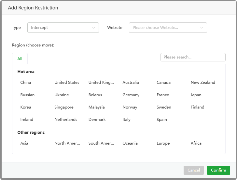Select New Zealand region
This screenshot has height=180, width=237.
coord(203,83)
